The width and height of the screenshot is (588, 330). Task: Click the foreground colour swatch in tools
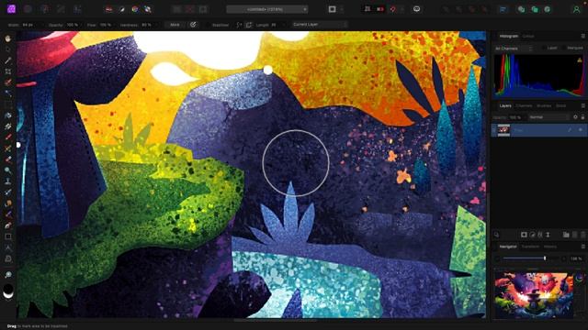[x=8, y=290]
